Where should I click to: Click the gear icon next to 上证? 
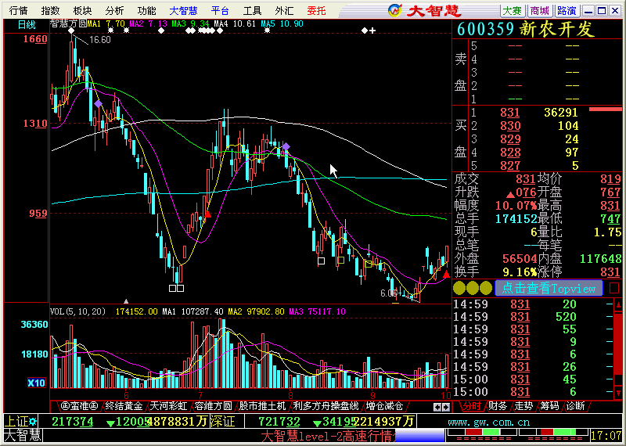pyautogui.click(x=32, y=421)
